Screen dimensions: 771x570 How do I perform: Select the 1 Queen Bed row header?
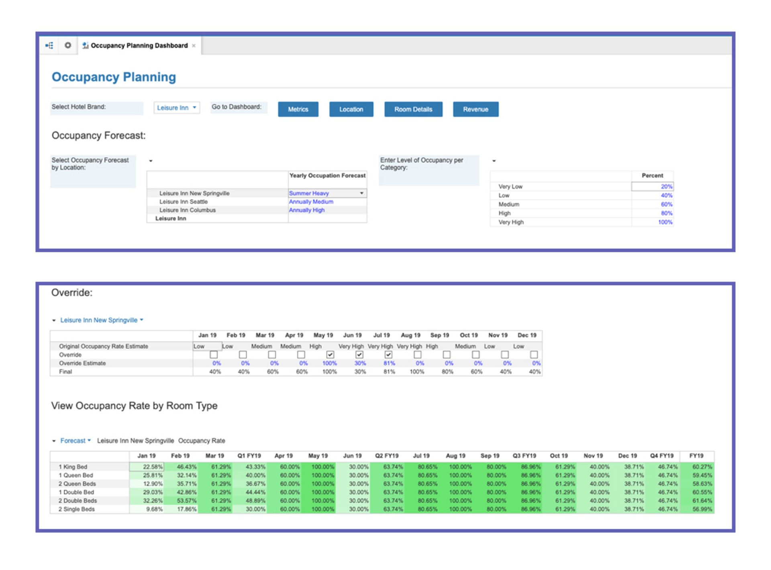[x=90, y=475]
